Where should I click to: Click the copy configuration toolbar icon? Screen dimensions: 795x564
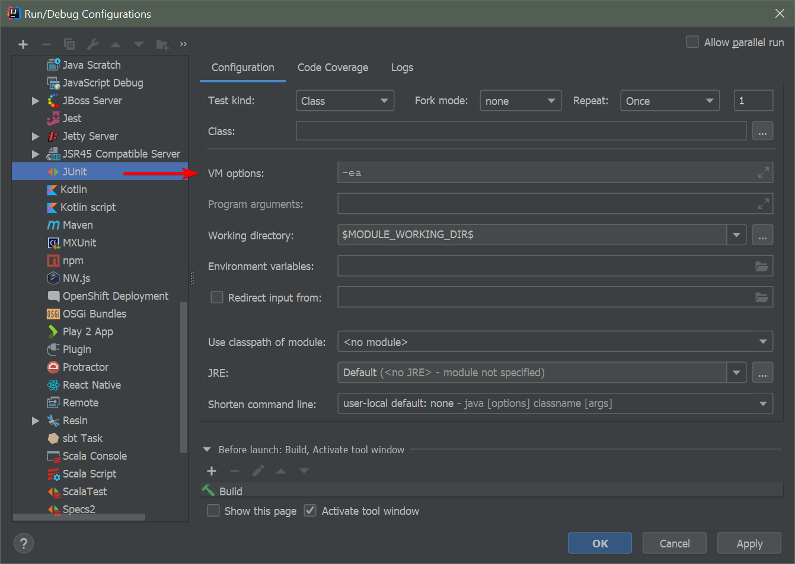point(69,44)
